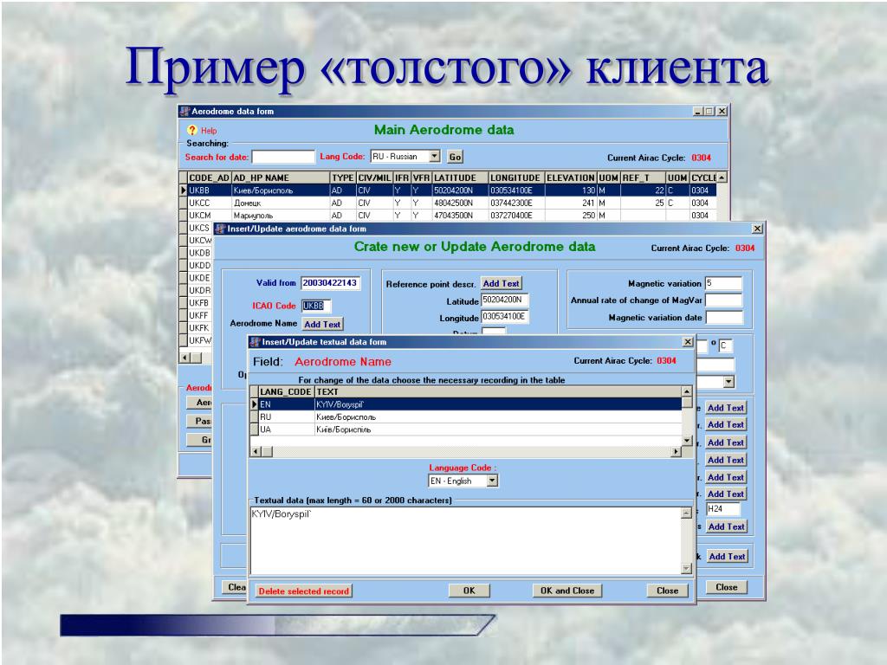887x665 pixels.
Task: Open partially hidden dropdown on right of update form
Action: tap(728, 382)
